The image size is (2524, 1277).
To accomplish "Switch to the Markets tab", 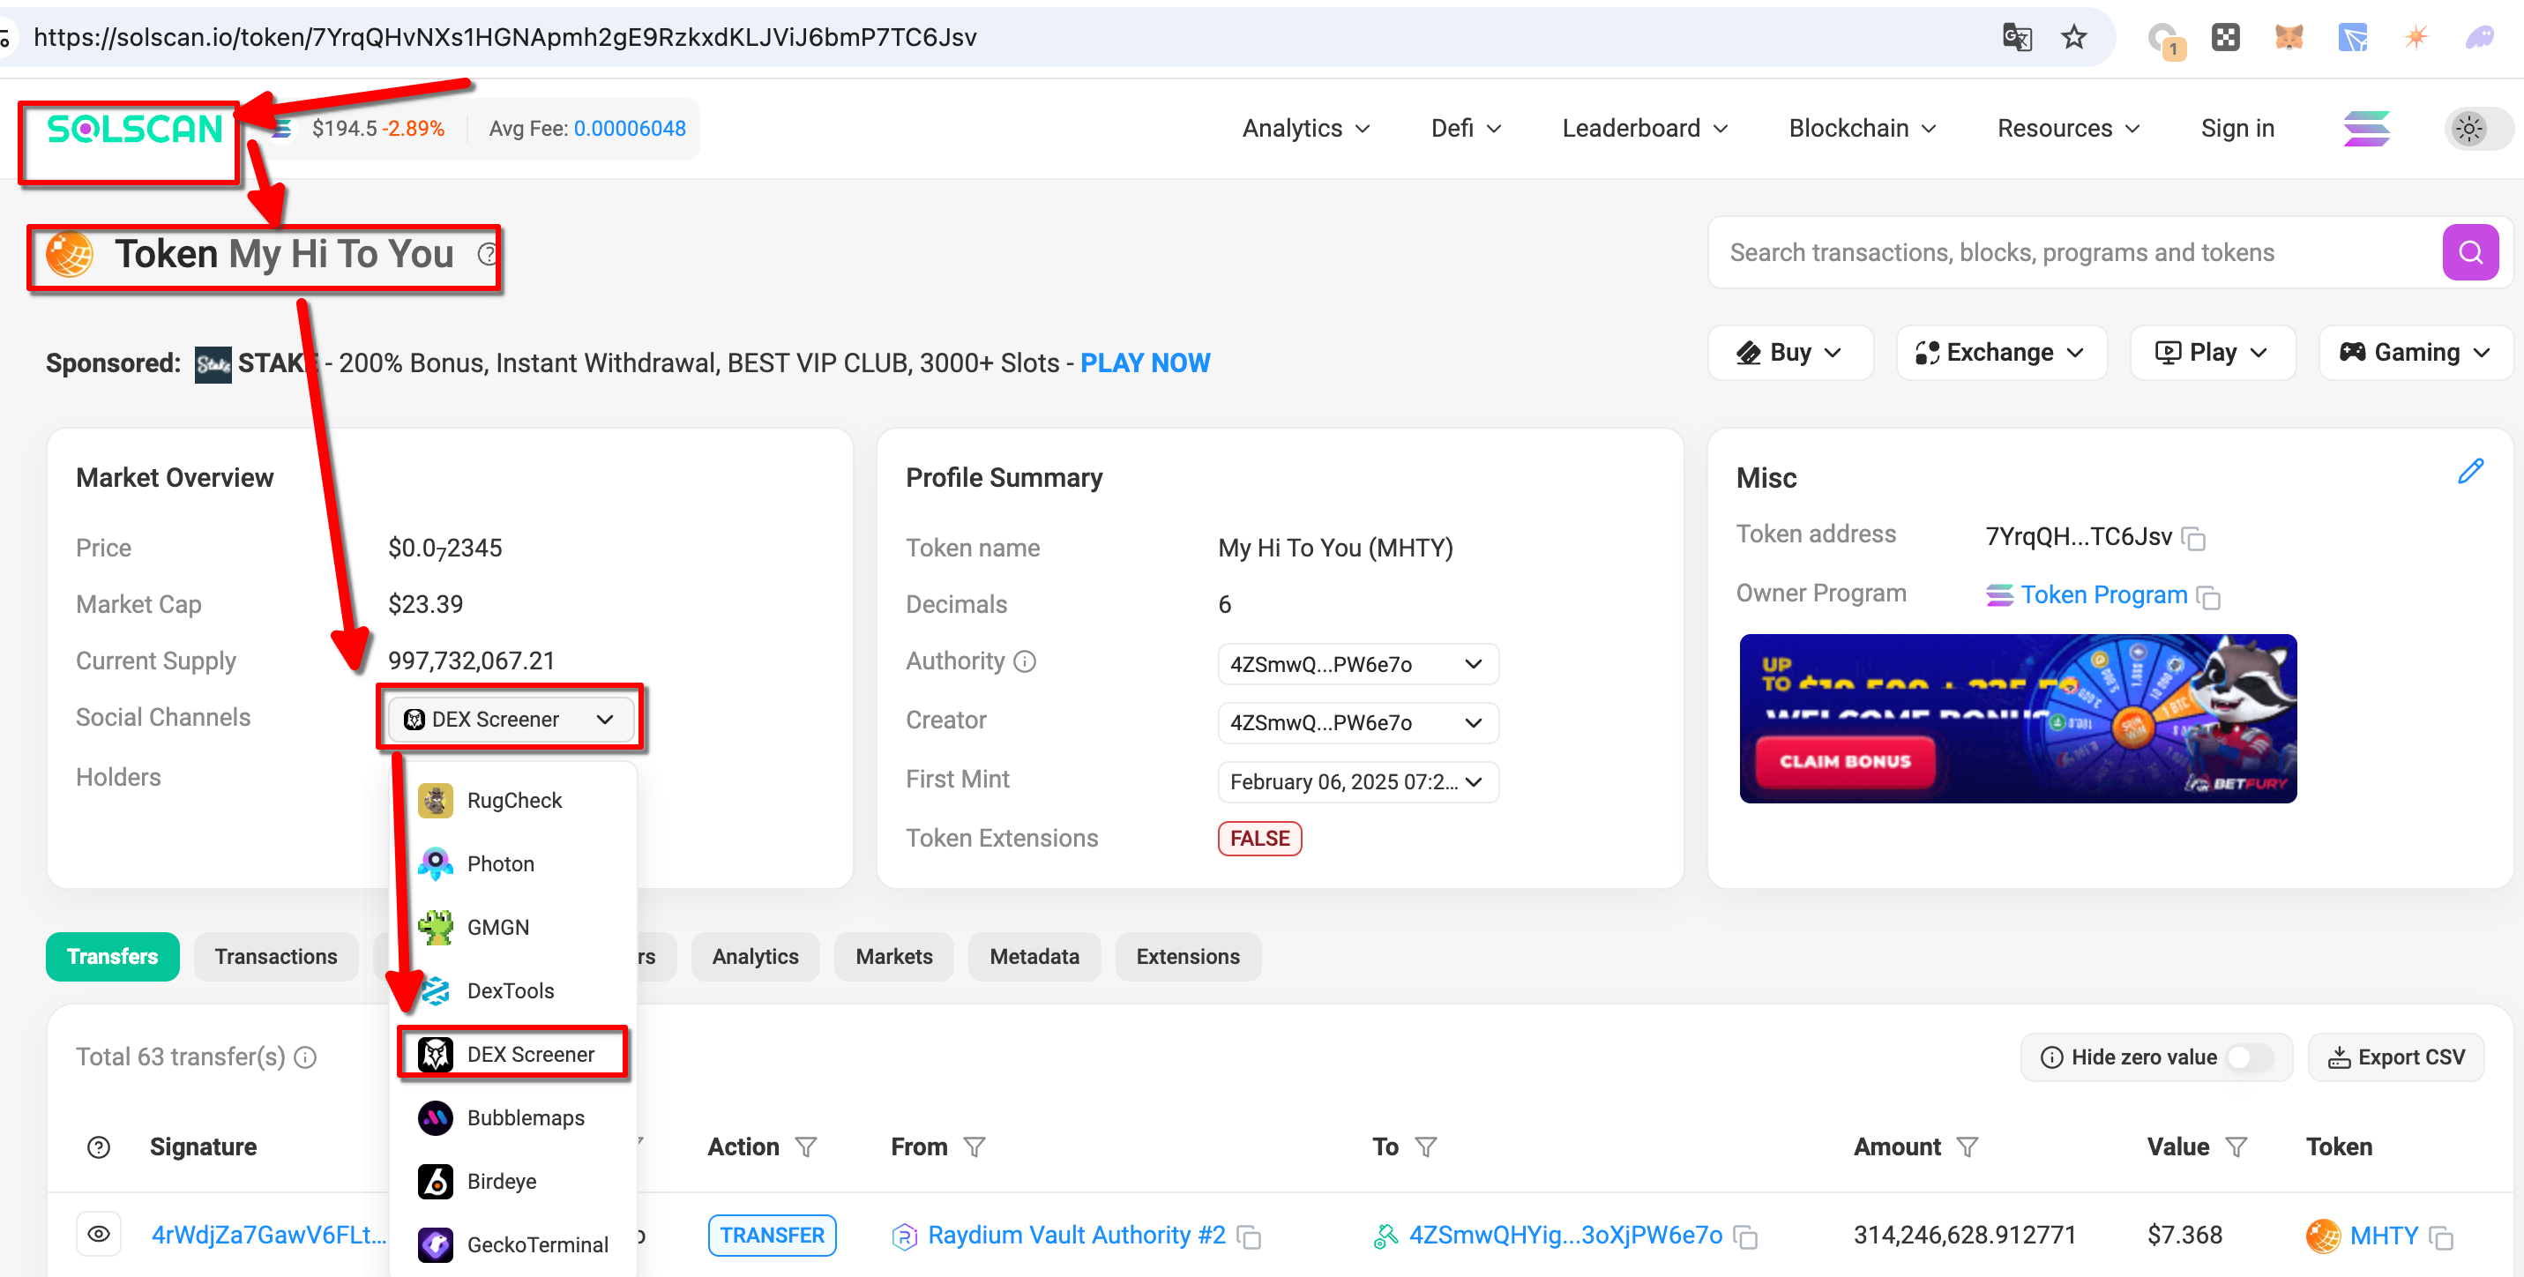I will [x=892, y=957].
